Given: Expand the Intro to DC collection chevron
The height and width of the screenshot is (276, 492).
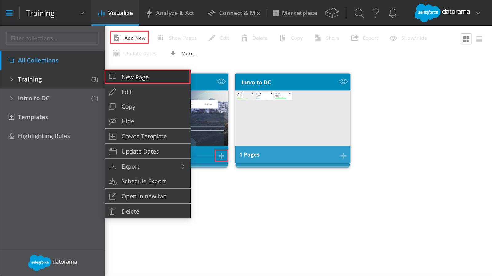Looking at the screenshot, I should pyautogui.click(x=11, y=98).
